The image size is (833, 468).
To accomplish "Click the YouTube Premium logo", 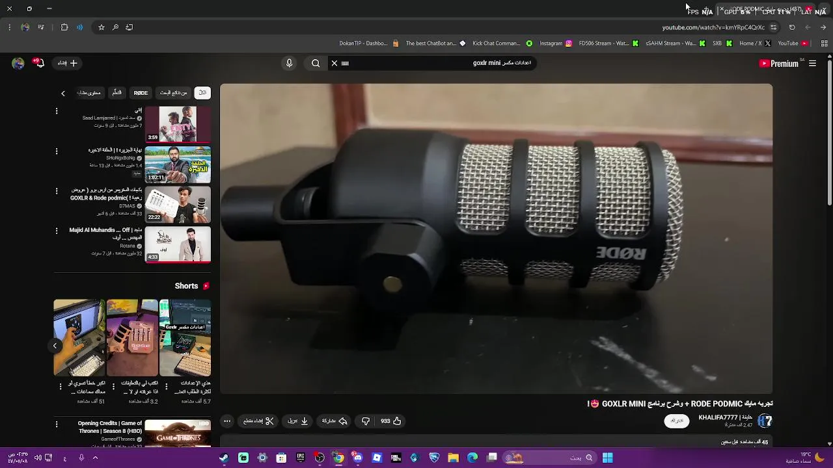I will point(779,63).
